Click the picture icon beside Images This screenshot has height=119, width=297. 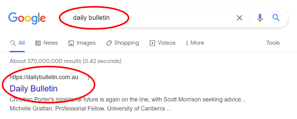pos(71,43)
